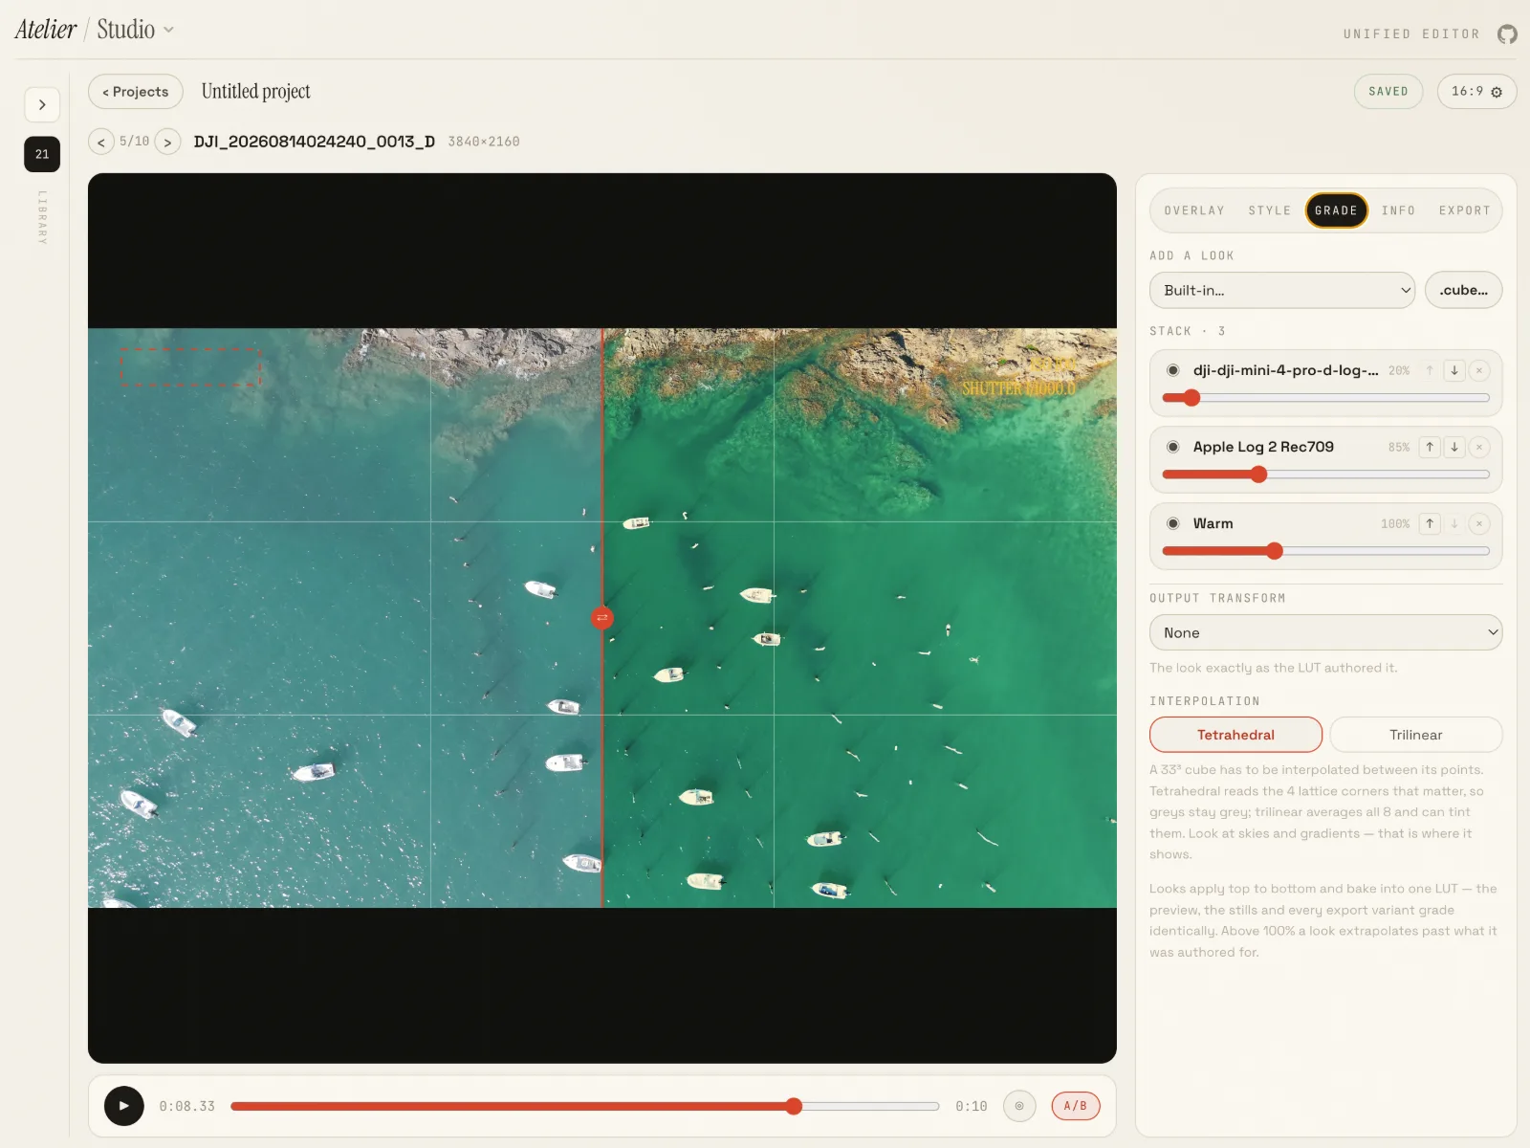Select Tetrahedral interpolation
Screen dimensions: 1530x1148
[1235, 735]
